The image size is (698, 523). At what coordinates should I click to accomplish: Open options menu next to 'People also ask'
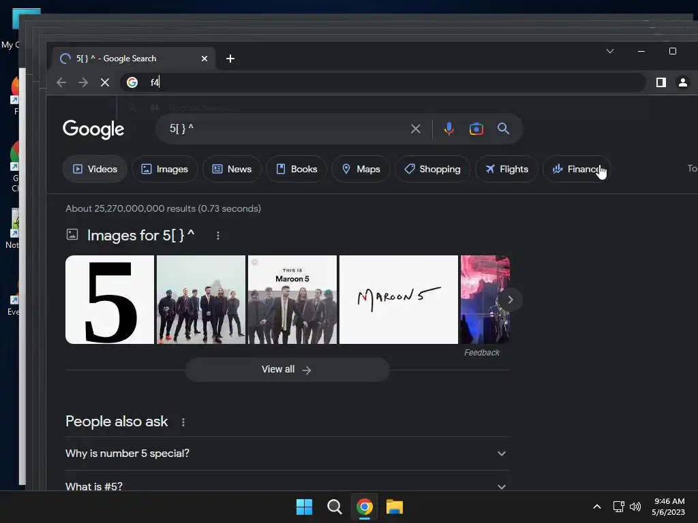pos(183,422)
